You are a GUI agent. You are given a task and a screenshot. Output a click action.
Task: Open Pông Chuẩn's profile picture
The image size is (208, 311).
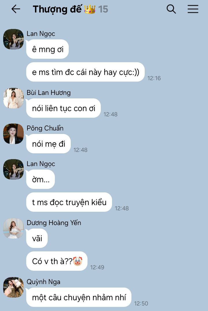[x=14, y=134]
